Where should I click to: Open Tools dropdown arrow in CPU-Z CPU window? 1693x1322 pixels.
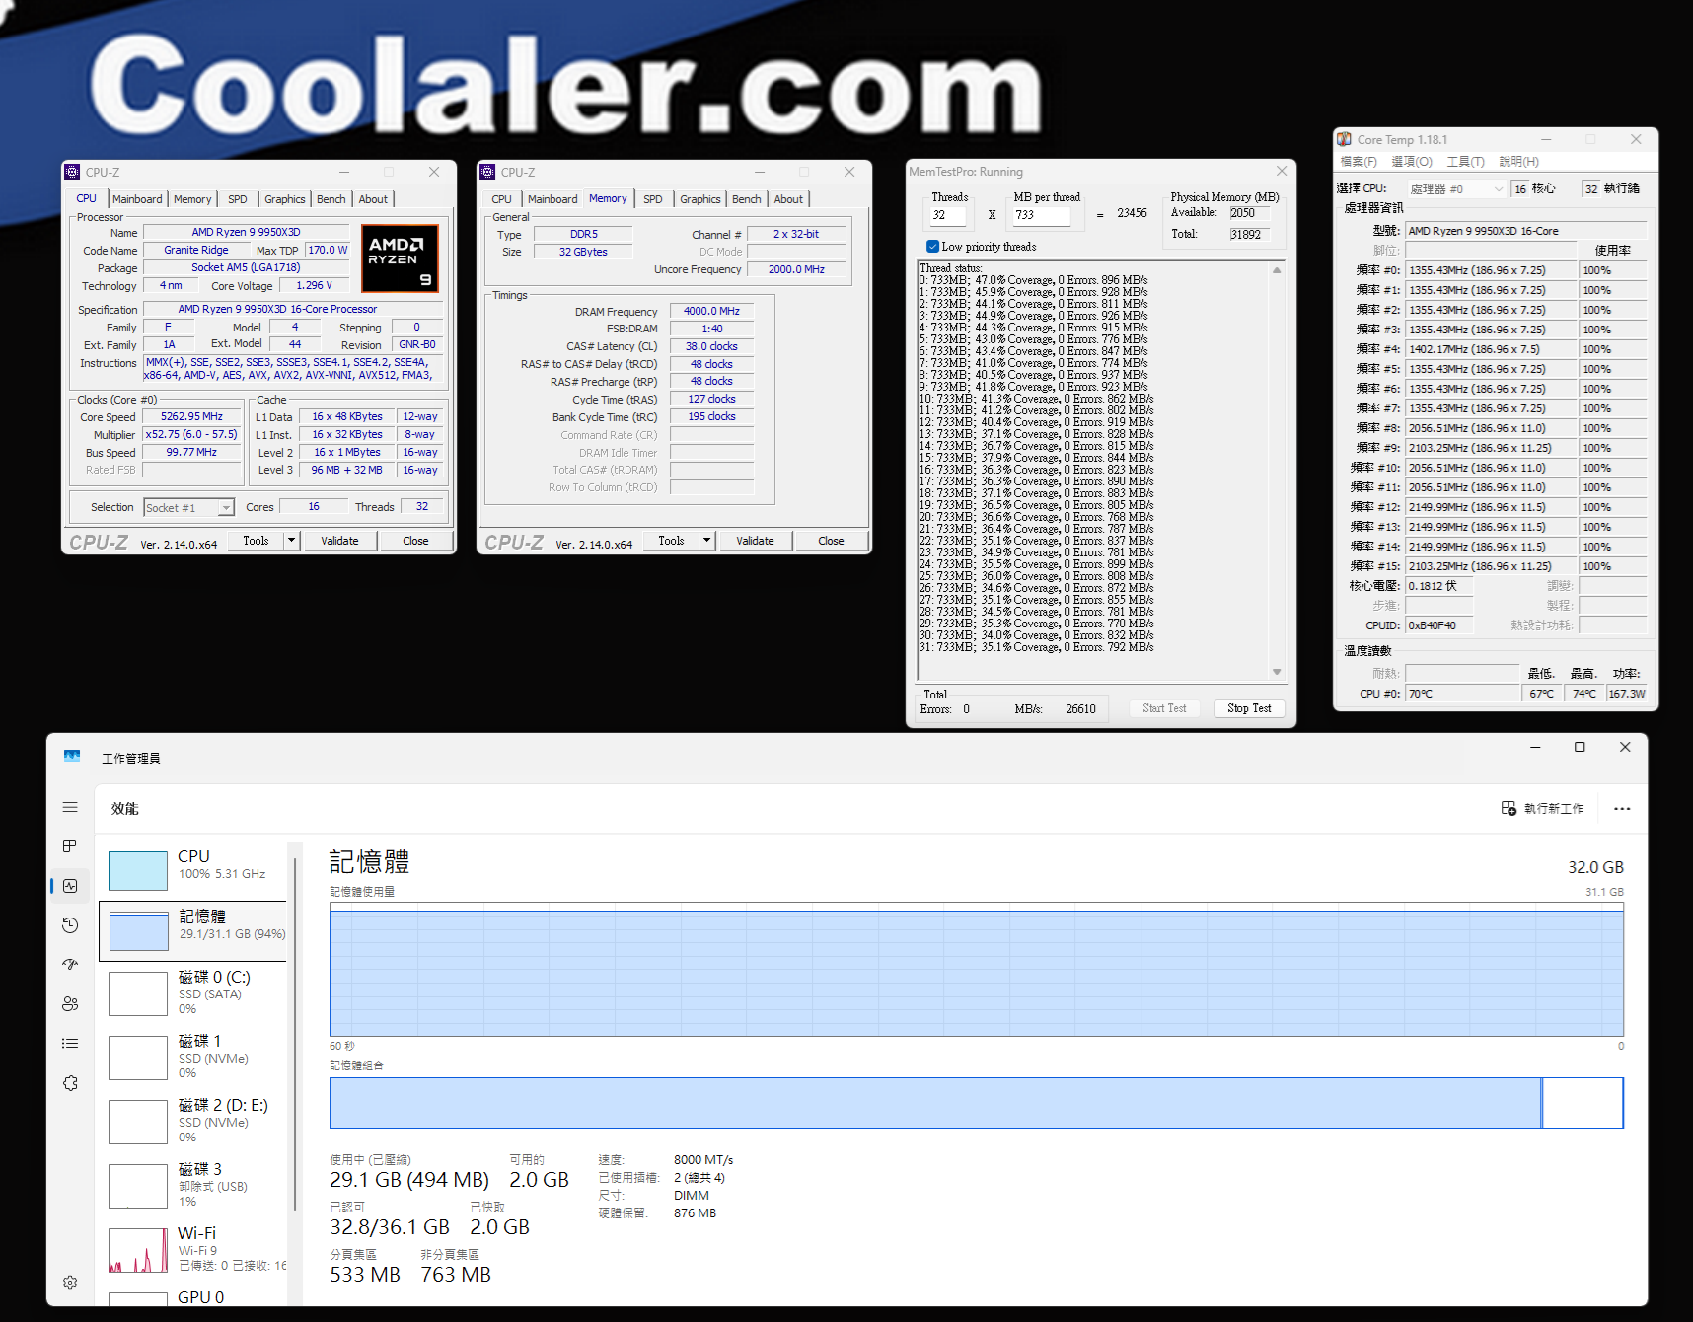click(291, 541)
